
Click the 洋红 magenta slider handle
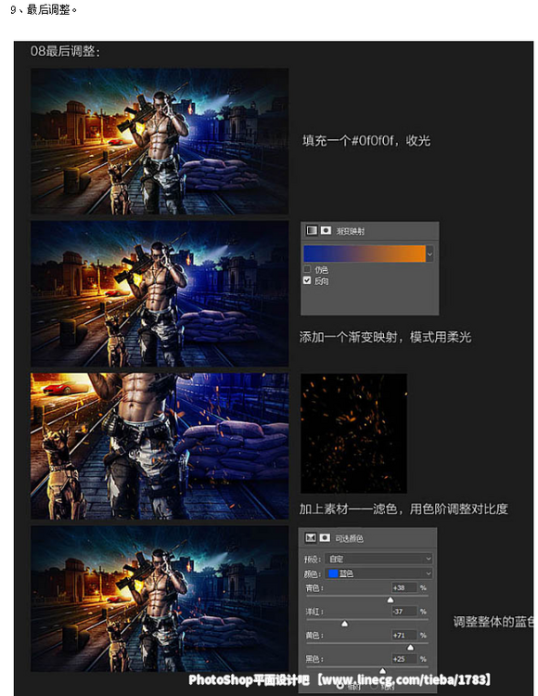tap(345, 624)
